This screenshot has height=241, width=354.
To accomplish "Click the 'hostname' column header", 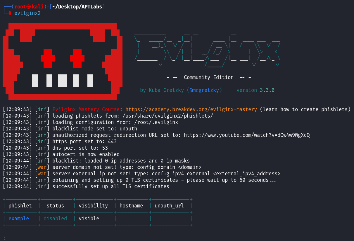I will pyautogui.click(x=131, y=206).
